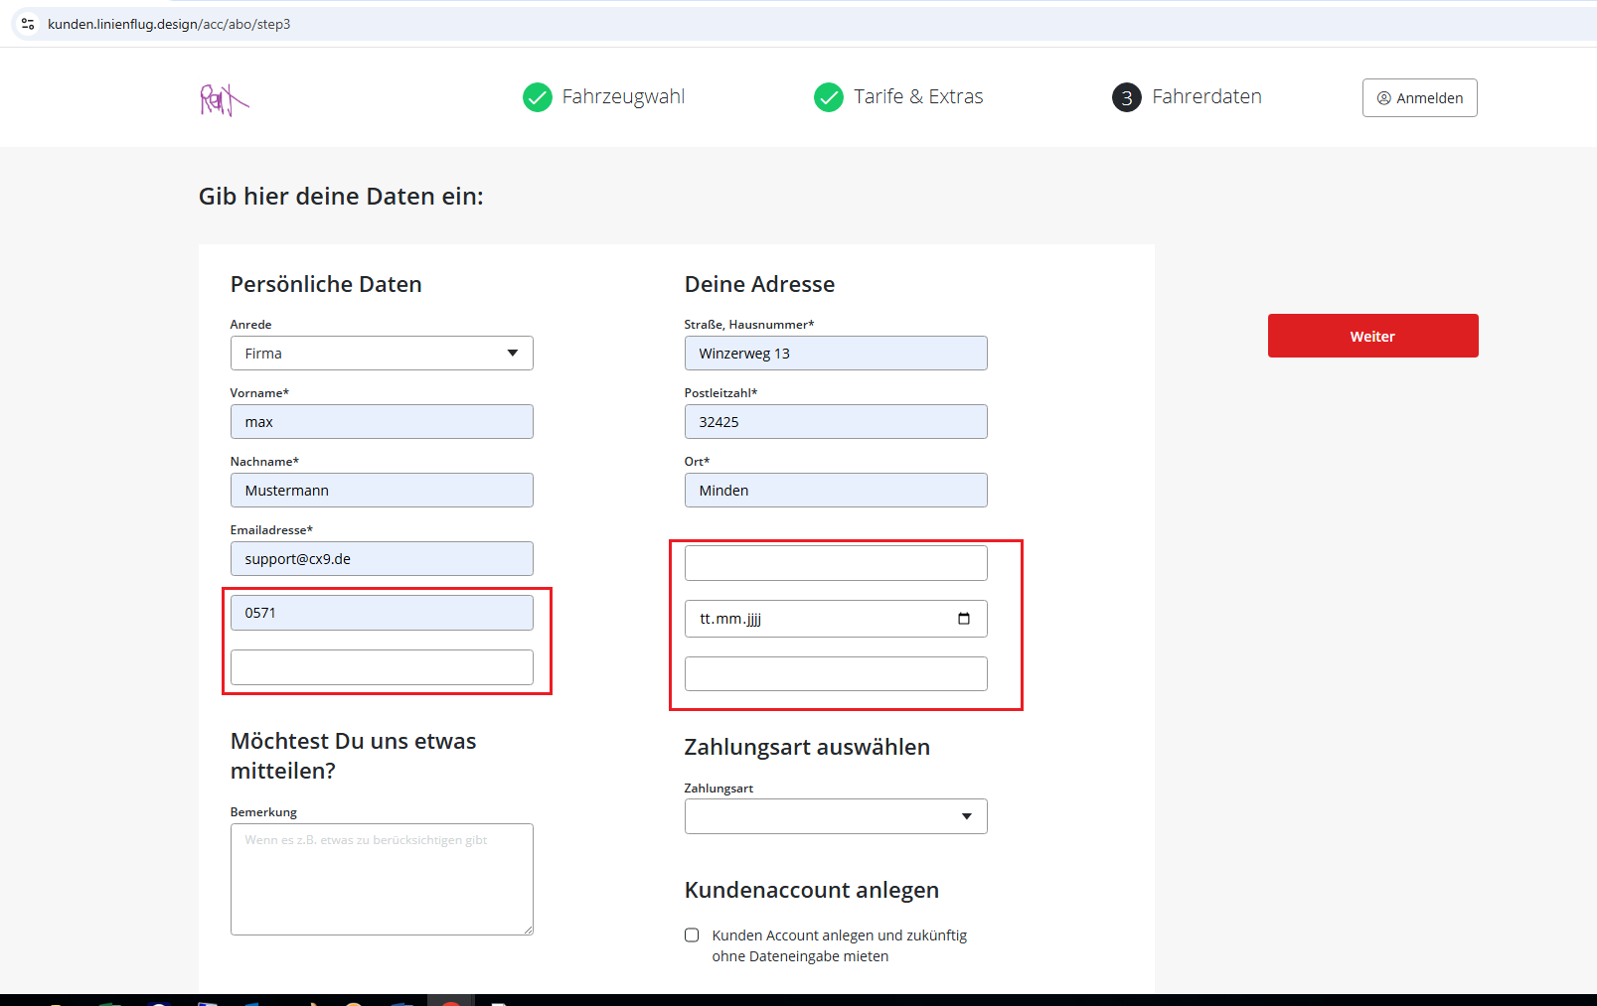1597x1006 pixels.
Task: Open the calendar picker in date field
Action: click(963, 619)
